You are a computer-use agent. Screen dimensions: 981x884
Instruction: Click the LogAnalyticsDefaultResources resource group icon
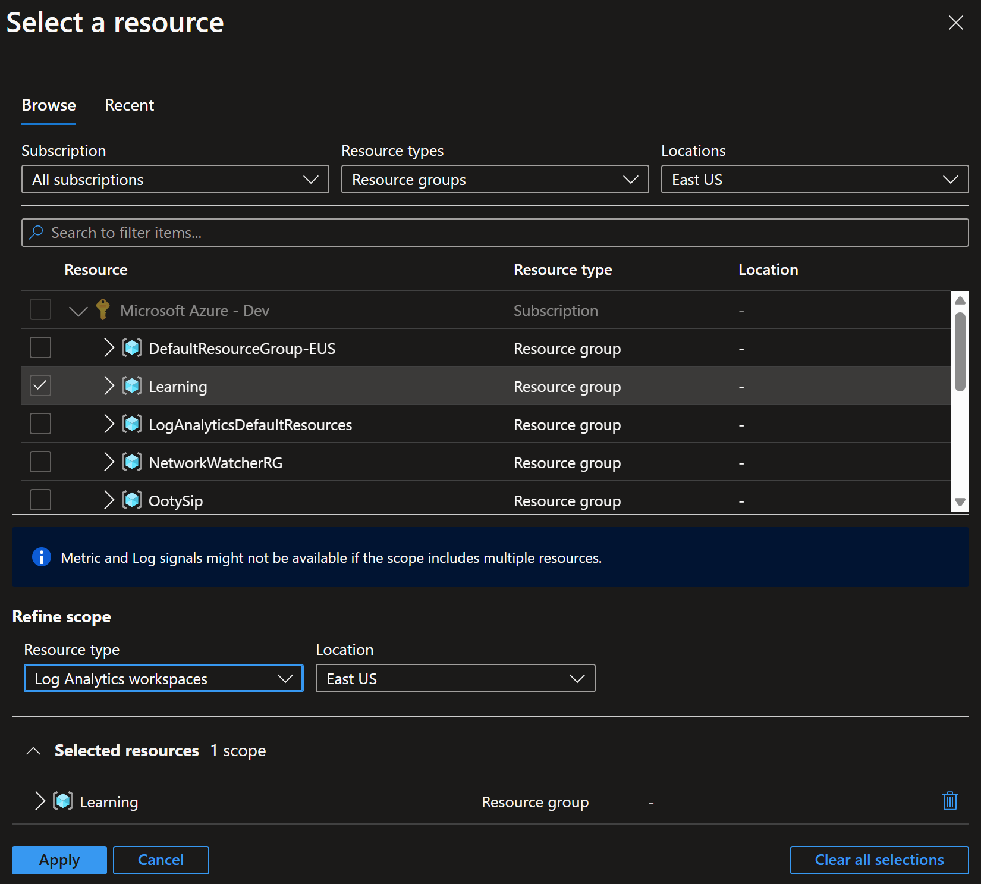132,424
